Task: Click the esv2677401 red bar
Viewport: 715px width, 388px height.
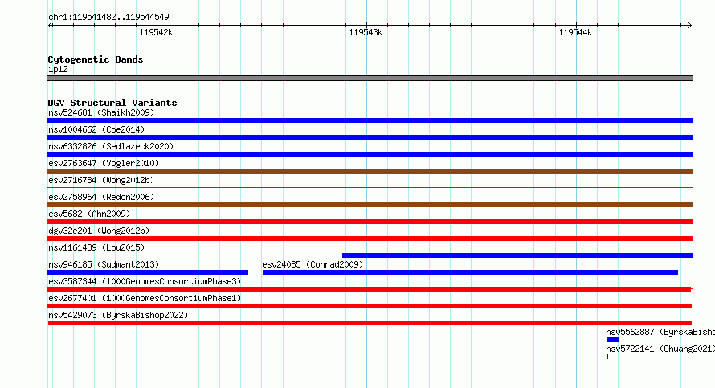Action: click(370, 306)
